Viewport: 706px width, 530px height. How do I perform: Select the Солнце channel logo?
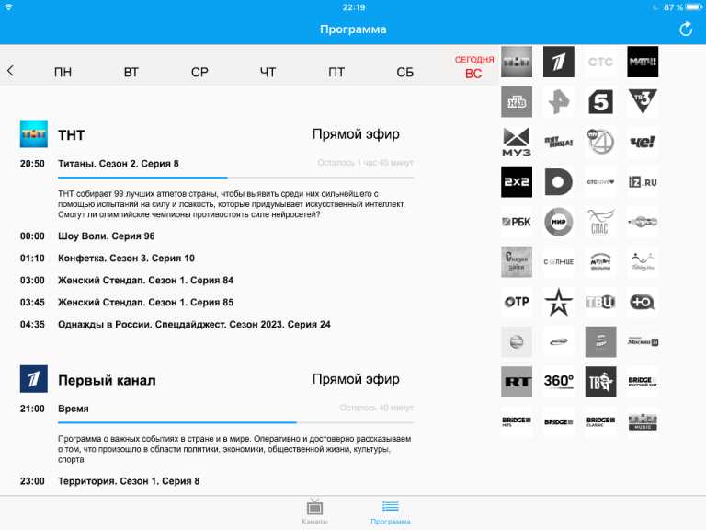coord(558,262)
